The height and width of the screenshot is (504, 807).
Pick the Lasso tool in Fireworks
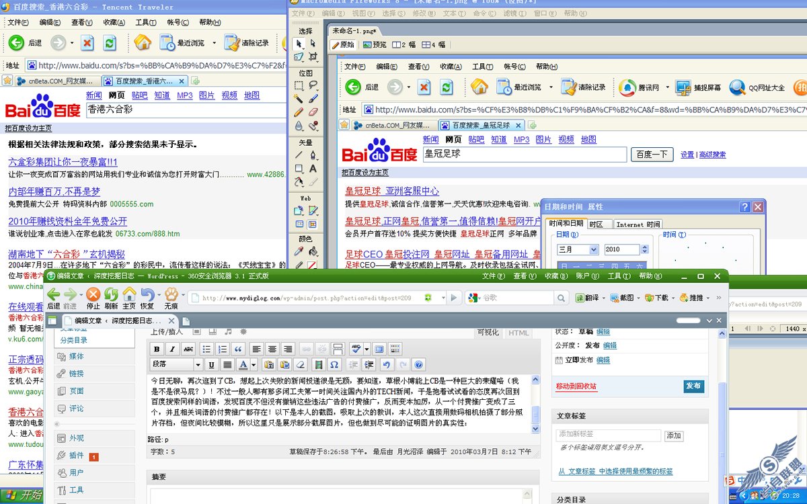[313, 86]
